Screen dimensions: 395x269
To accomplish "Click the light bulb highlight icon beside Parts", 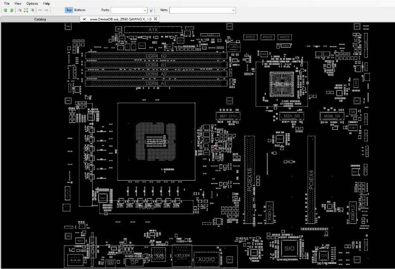I will (151, 10).
